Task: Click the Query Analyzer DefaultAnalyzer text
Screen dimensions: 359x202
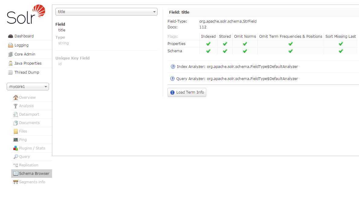Action: point(252,79)
